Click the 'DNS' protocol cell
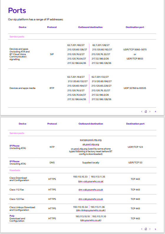Screen dimensions: 165x234 [x=52, y=162]
